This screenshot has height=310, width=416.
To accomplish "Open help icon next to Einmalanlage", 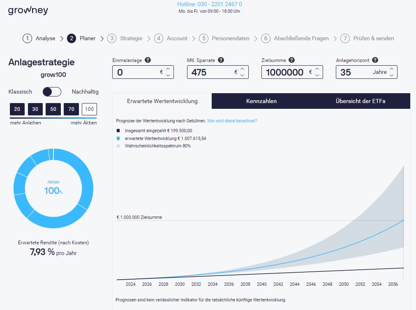I will tap(148, 60).
